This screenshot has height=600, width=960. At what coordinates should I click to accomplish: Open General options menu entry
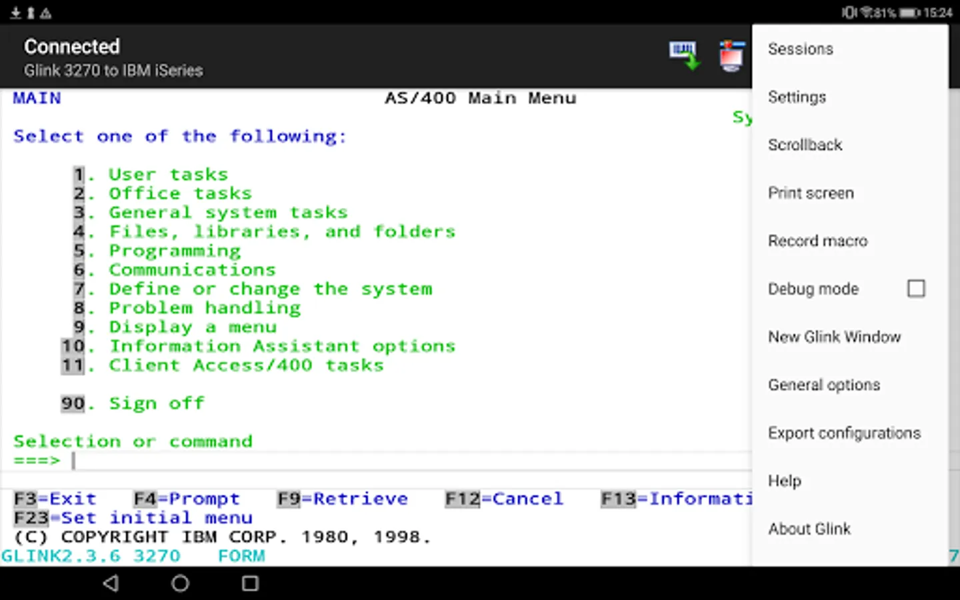click(x=850, y=385)
